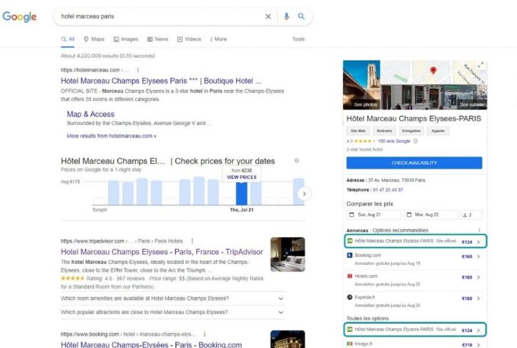Click VIEW PRICES on the price chart

click(x=242, y=177)
